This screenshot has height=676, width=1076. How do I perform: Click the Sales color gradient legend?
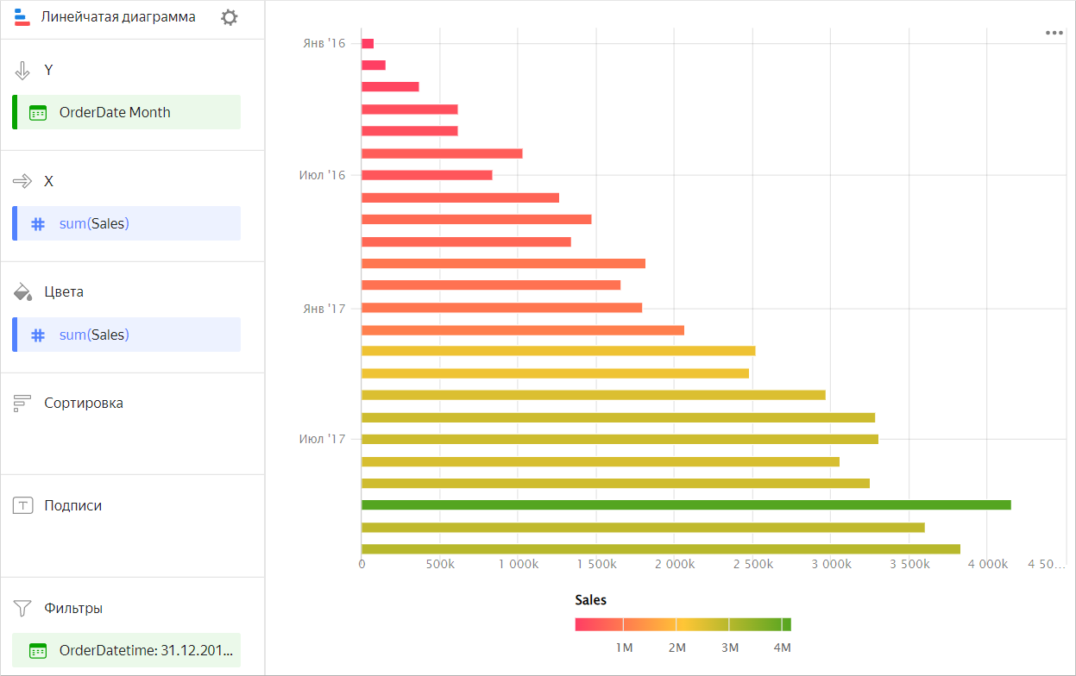pyautogui.click(x=683, y=624)
